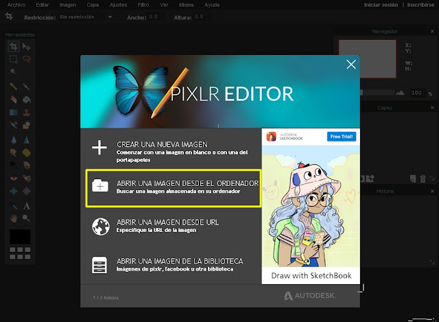Open the Ver menu
The width and height of the screenshot is (439, 322).
(x=164, y=5)
